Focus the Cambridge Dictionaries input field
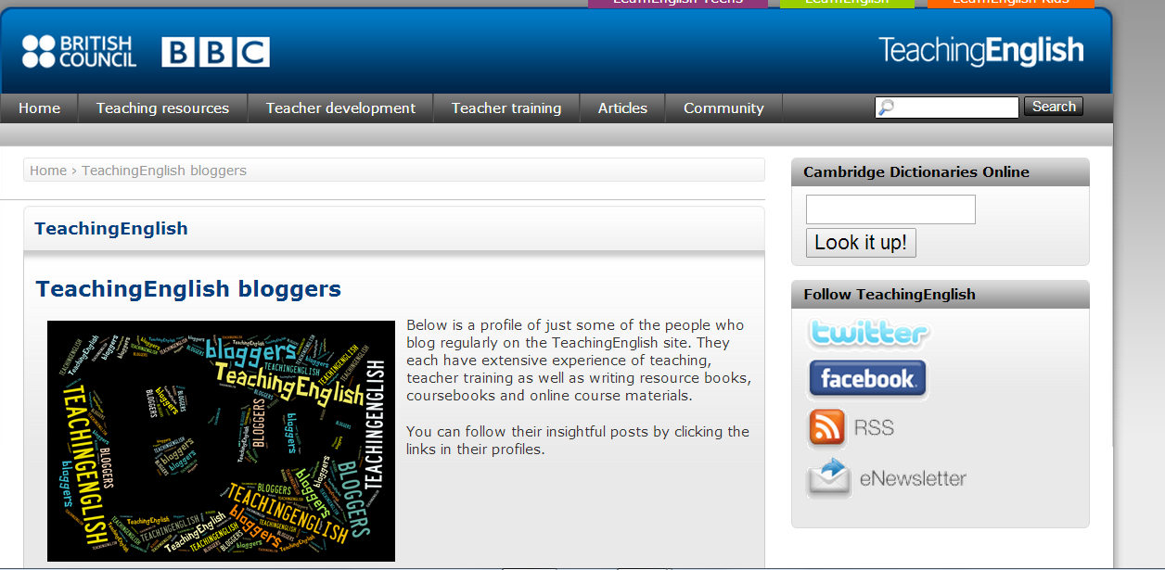This screenshot has width=1165, height=570. click(890, 209)
